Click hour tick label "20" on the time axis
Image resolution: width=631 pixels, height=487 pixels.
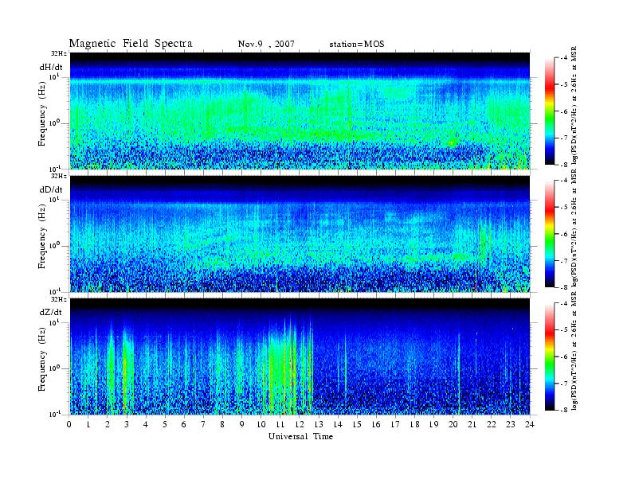(x=453, y=425)
